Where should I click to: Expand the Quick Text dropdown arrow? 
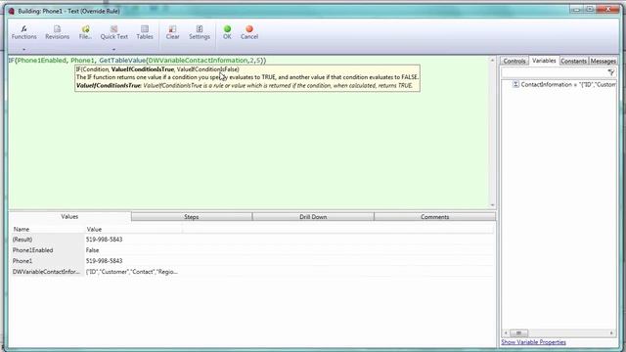(113, 50)
